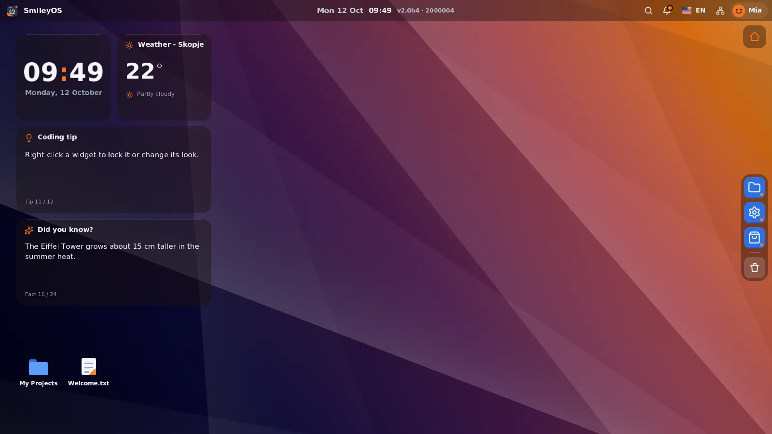Click the version v2.0b4 label
Viewport: 772px width, 434px height.
(x=426, y=11)
